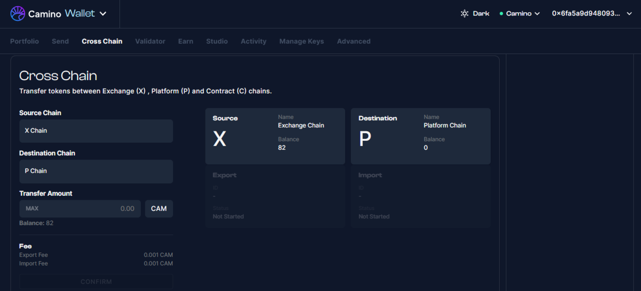641x291 pixels.
Task: Click the CONFIRM button
Action: tap(96, 281)
